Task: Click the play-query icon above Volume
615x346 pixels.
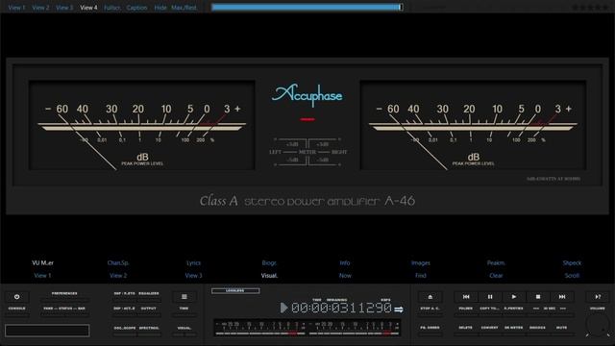Action: pyautogui.click(x=598, y=297)
